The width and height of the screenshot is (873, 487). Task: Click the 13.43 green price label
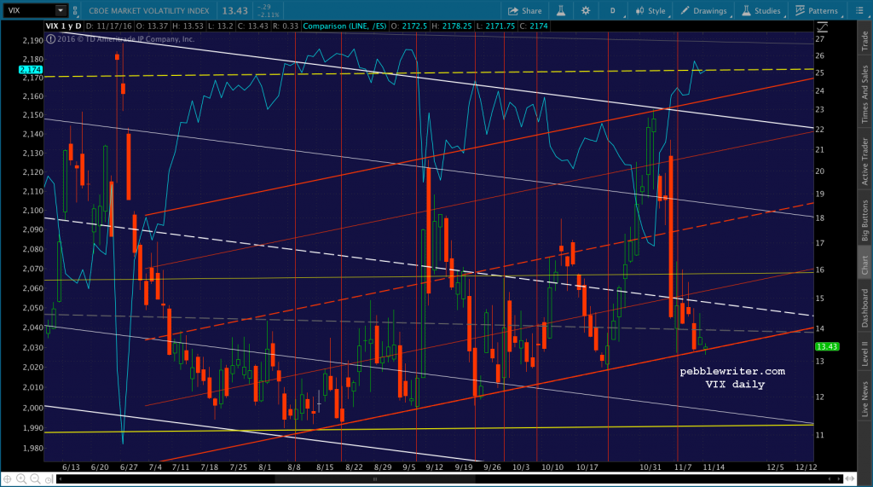click(x=827, y=346)
